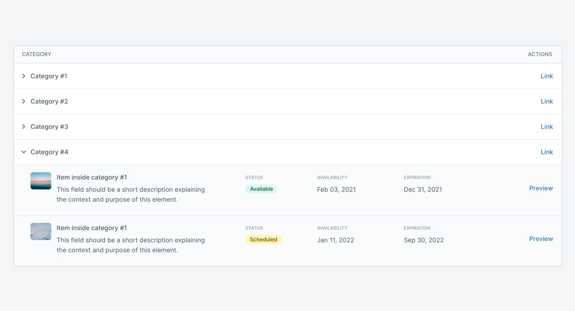Click the green Available status badge
The width and height of the screenshot is (575, 311).
(x=261, y=189)
